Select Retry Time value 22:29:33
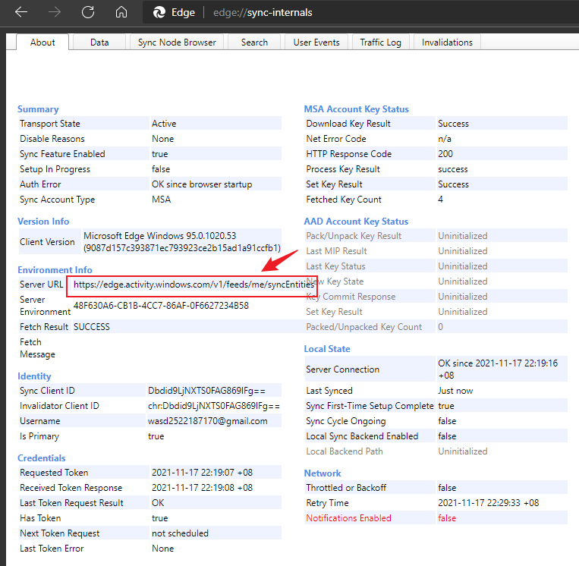Viewport: 579px width, 566px height. pos(488,503)
